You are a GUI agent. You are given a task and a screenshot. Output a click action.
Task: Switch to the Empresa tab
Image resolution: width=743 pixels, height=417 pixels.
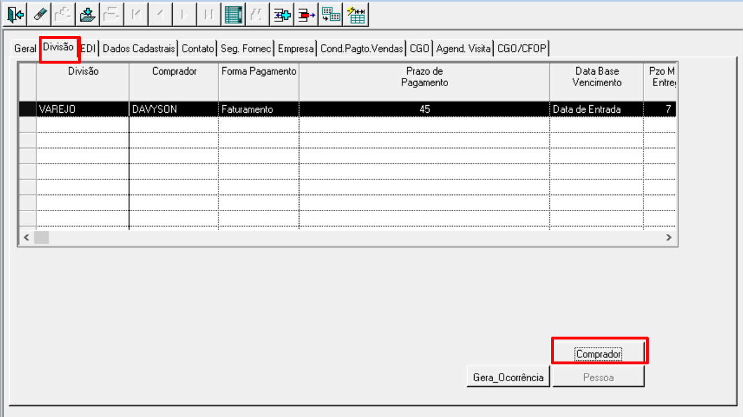pos(295,49)
